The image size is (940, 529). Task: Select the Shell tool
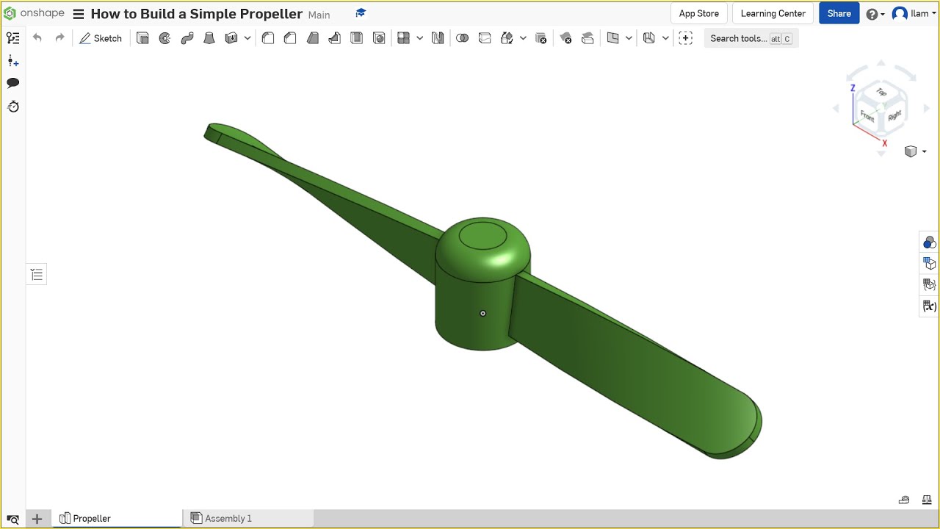[357, 38]
